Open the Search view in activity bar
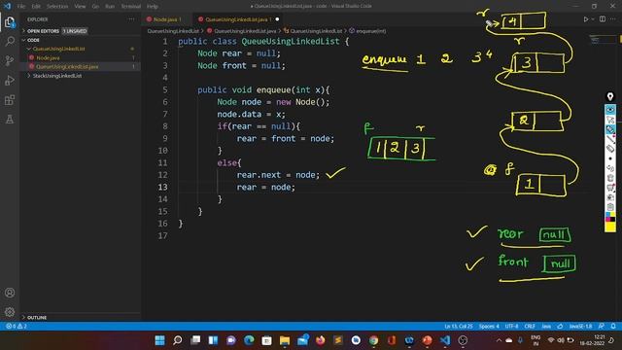 10,41
